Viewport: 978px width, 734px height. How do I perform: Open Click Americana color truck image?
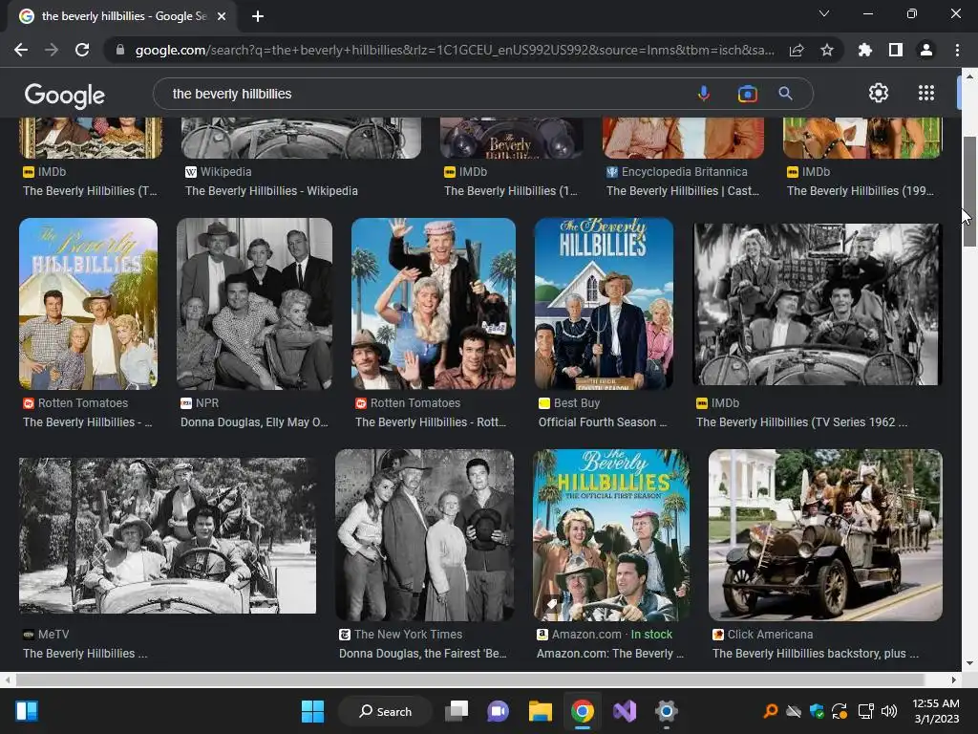coord(825,535)
